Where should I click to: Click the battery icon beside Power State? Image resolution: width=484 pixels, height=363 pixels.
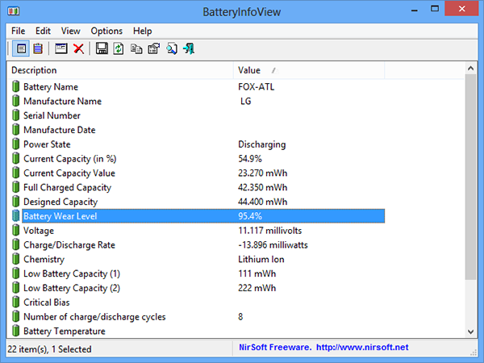[x=16, y=144]
